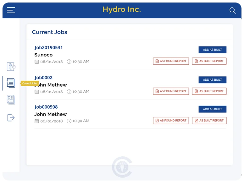Open the Job000598 link

(x=46, y=107)
